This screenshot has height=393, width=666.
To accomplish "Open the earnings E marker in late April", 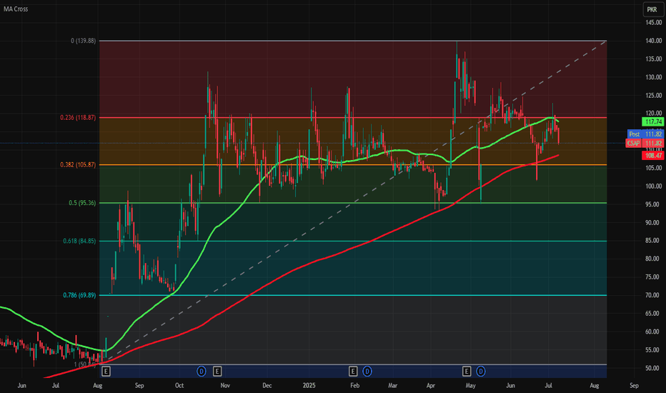I will [x=467, y=372].
